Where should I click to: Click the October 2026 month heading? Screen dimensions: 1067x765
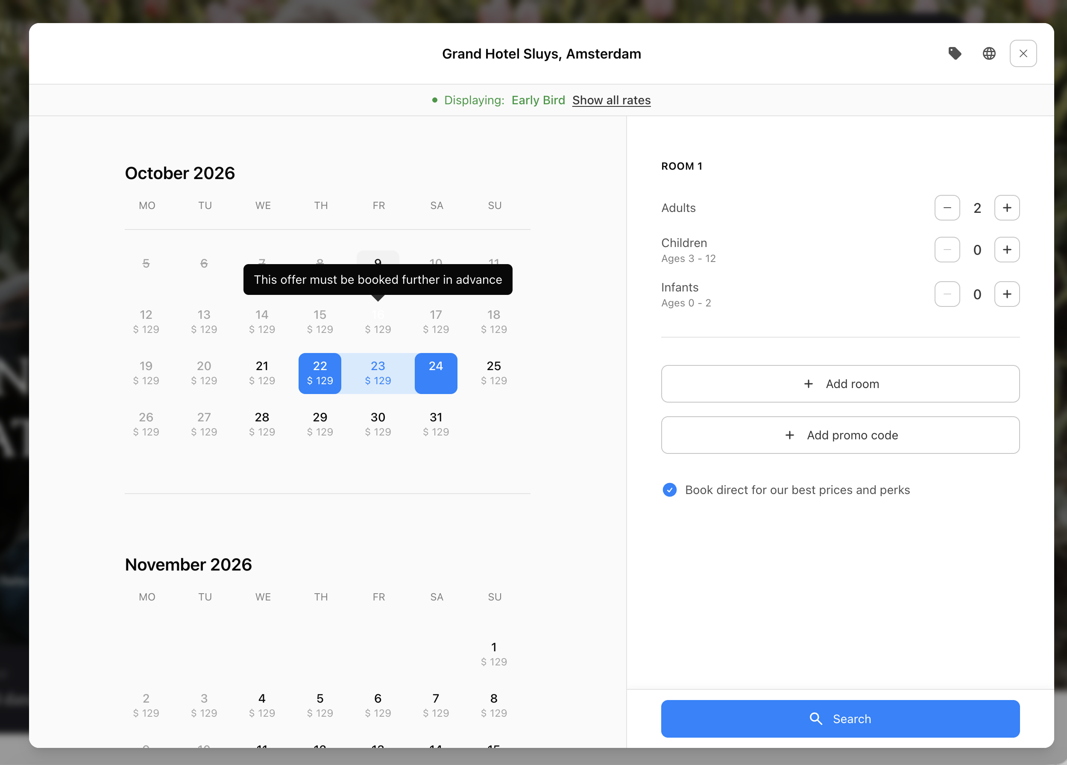coord(180,173)
